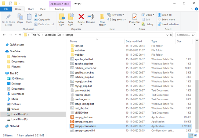199x138 pixels.
Task: Open the Copy to dropdown
Action: pyautogui.click(x=71, y=23)
